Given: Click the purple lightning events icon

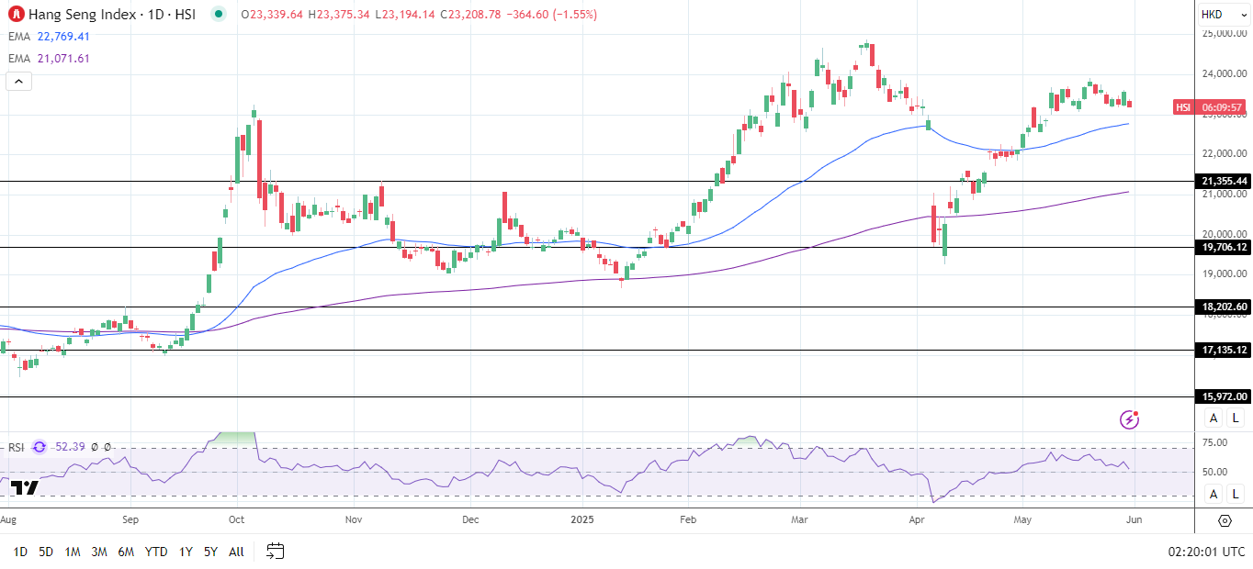Looking at the screenshot, I should pyautogui.click(x=1130, y=420).
